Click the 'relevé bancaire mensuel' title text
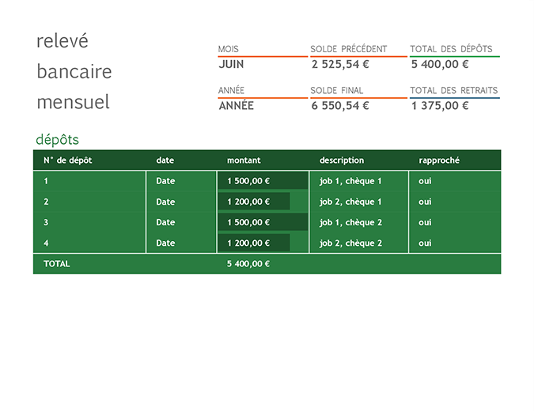Screen dimensions: 534x411 click(74, 72)
